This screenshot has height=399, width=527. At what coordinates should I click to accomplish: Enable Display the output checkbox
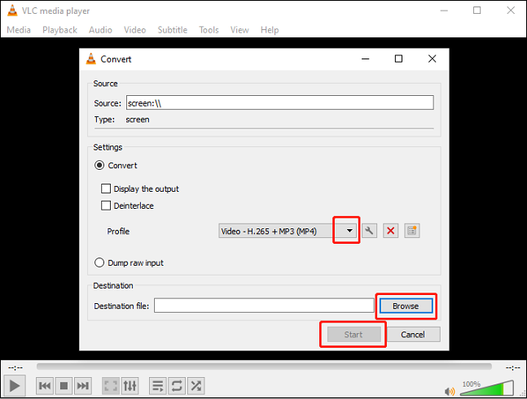click(x=106, y=189)
